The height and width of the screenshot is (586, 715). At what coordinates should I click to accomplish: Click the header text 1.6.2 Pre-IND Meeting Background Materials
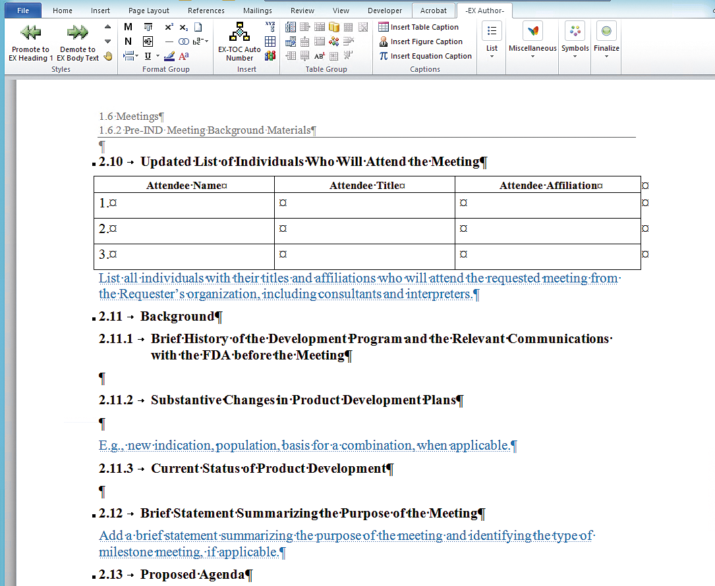point(208,130)
